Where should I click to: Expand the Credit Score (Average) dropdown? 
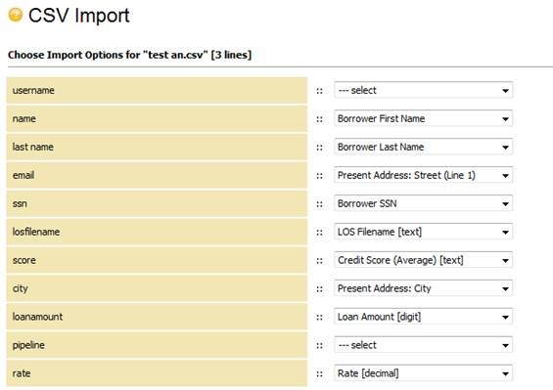coord(423,260)
